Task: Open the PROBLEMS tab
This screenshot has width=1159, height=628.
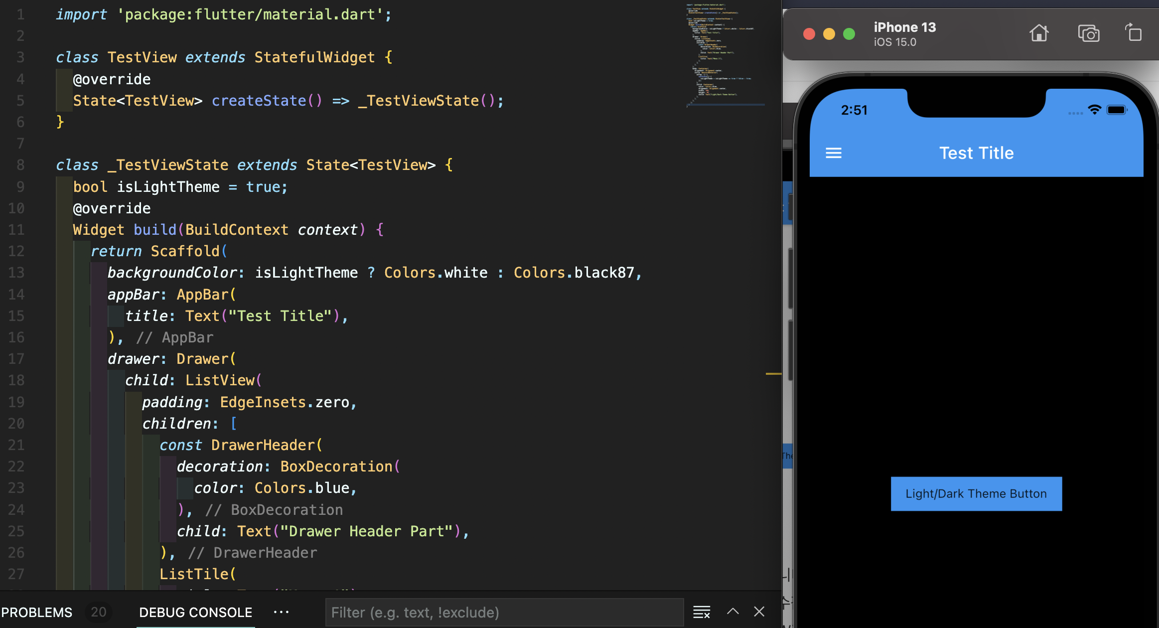Action: click(x=37, y=612)
